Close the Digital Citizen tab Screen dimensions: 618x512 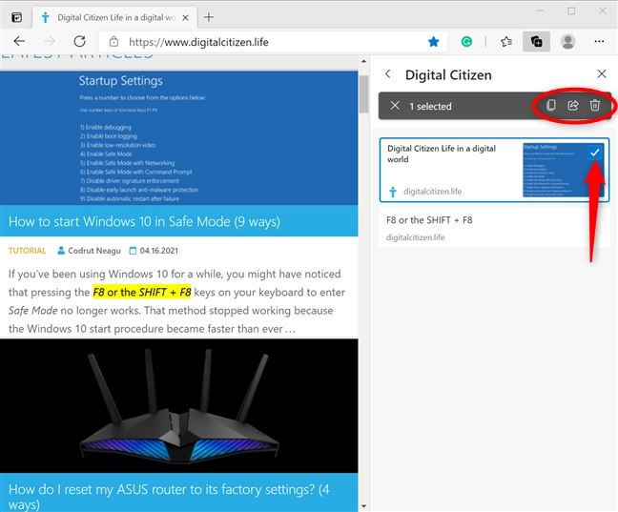pos(185,18)
